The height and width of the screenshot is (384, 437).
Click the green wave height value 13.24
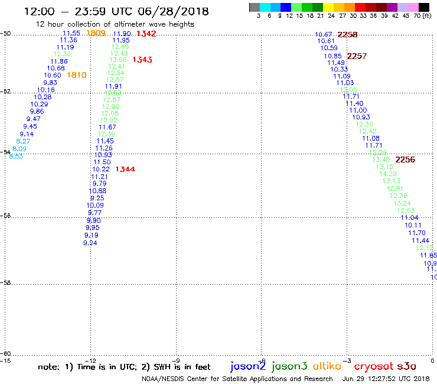[402, 203]
